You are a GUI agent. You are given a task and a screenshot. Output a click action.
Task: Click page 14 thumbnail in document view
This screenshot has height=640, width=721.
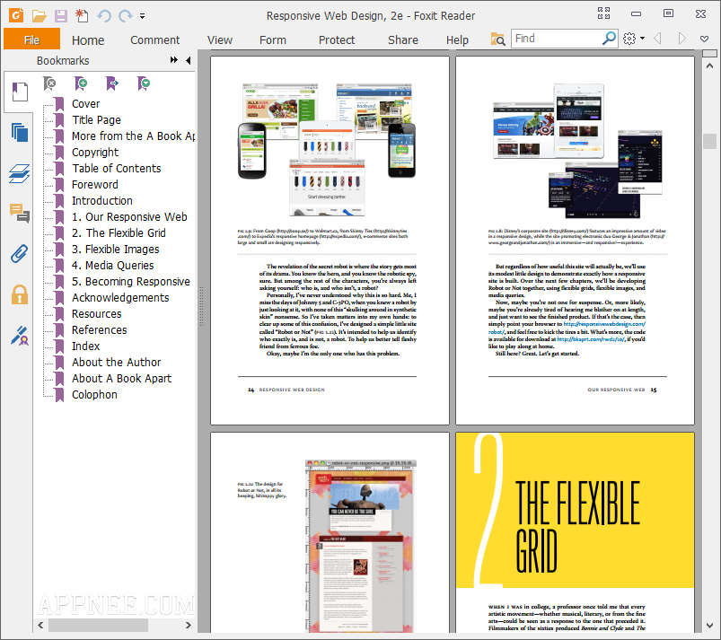coord(330,241)
